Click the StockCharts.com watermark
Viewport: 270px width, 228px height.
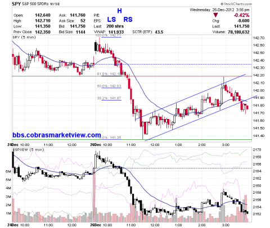pyautogui.click(x=236, y=4)
